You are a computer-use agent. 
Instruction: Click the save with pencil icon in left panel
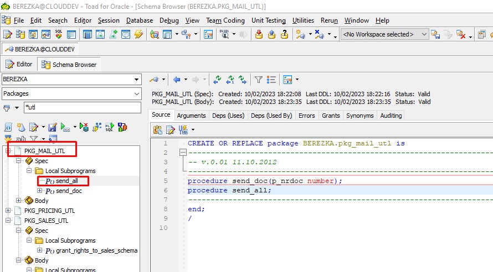click(x=52, y=127)
